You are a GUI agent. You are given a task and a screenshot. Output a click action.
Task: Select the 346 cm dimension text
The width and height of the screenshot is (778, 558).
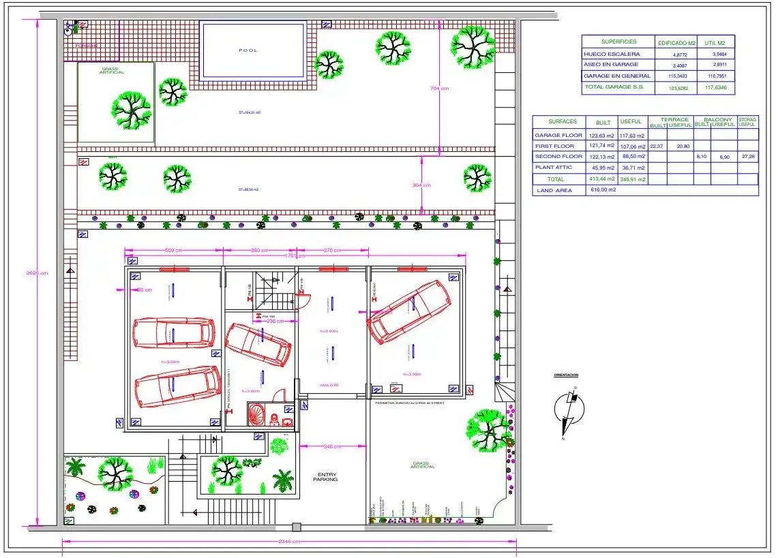click(333, 446)
